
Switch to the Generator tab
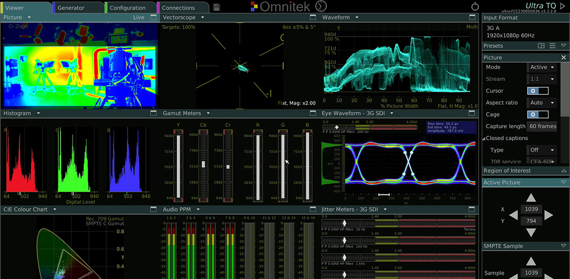coord(78,8)
